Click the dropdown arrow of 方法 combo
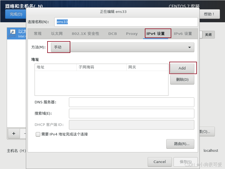The image size is (225, 169). point(189,47)
